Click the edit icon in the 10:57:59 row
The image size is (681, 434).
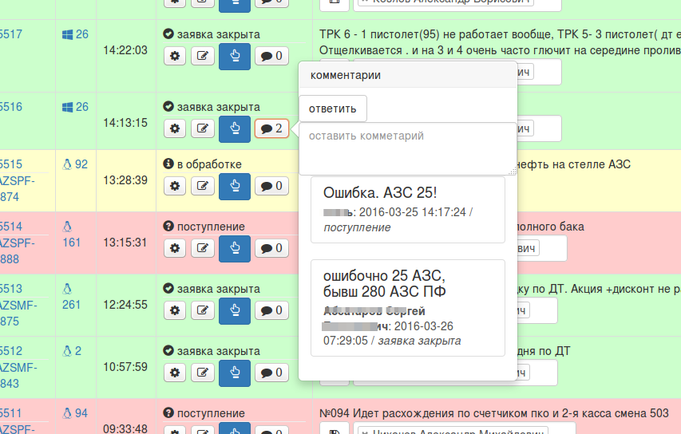tap(204, 372)
